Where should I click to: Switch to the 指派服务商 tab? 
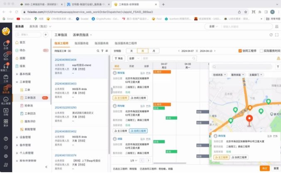click(101, 43)
